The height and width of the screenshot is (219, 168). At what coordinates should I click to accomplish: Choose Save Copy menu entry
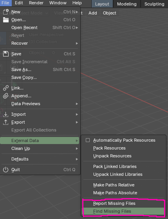[40, 77]
